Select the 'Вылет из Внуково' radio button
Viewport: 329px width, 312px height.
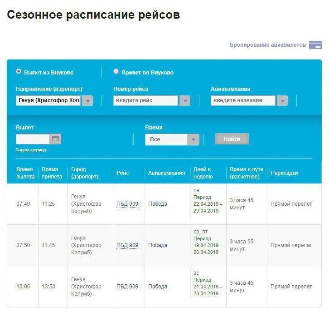click(x=19, y=71)
